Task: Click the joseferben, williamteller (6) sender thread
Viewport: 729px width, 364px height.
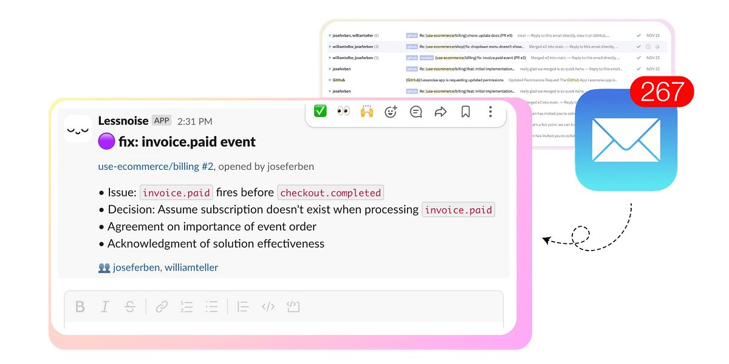Action: coord(355,36)
